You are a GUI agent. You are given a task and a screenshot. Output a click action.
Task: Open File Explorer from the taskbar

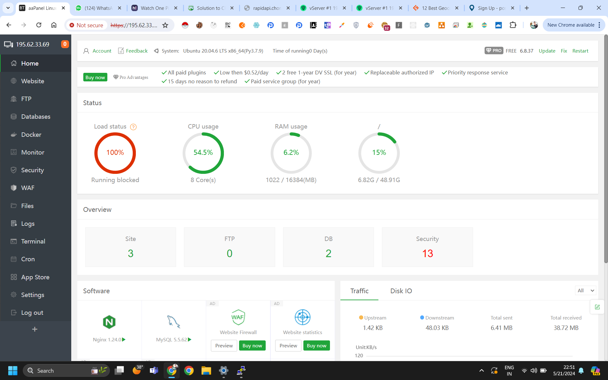click(x=206, y=370)
